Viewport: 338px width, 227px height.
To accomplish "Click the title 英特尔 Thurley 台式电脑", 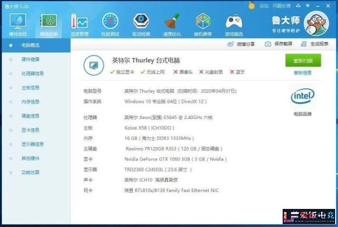I will [x=146, y=61].
